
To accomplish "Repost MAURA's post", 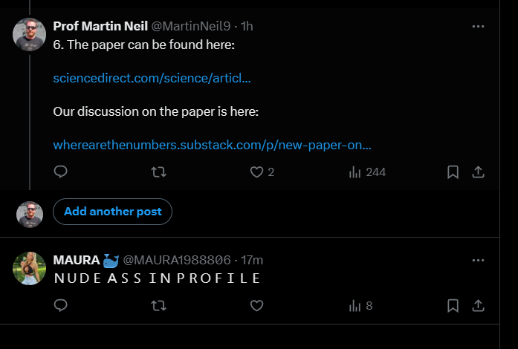I will [159, 305].
